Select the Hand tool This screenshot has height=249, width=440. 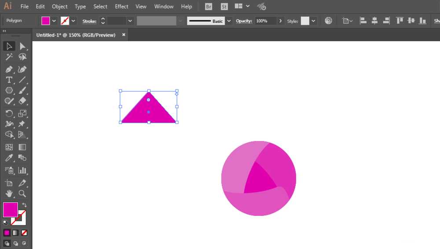click(9, 193)
